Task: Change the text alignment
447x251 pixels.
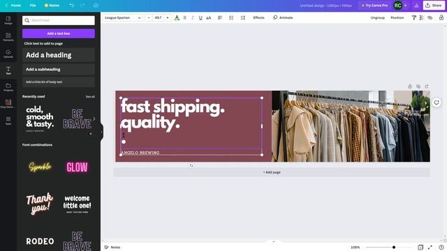Action: (x=220, y=17)
